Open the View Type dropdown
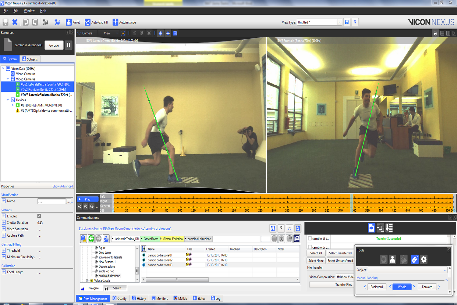 339,22
